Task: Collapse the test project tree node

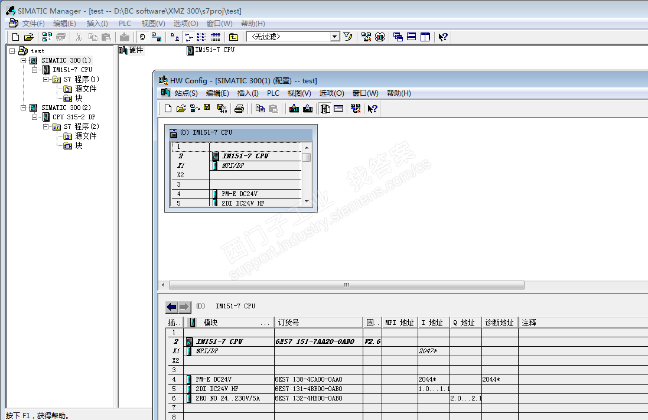Action: (12, 51)
